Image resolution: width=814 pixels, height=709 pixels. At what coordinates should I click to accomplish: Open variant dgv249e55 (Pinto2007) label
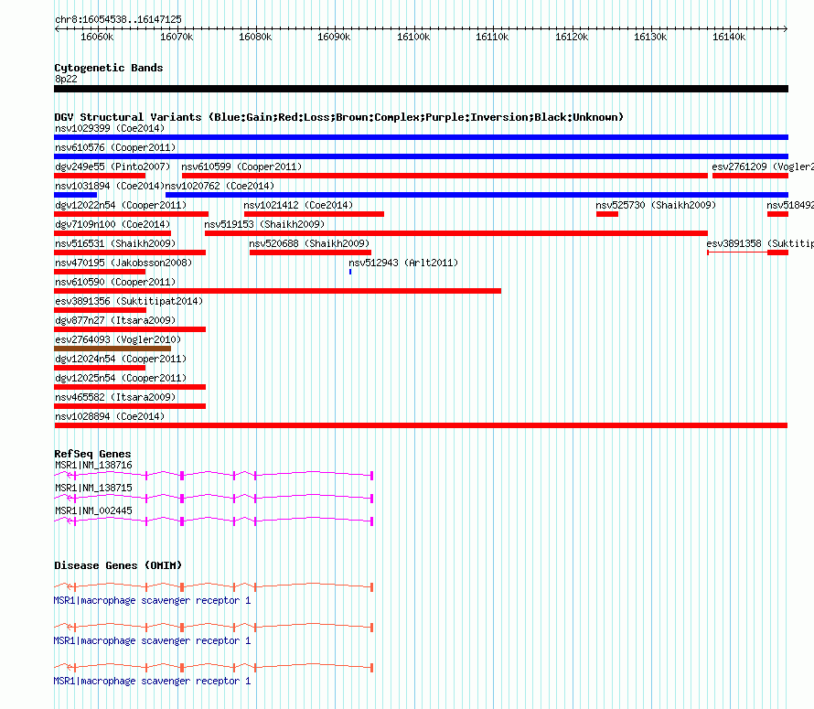[x=112, y=167]
